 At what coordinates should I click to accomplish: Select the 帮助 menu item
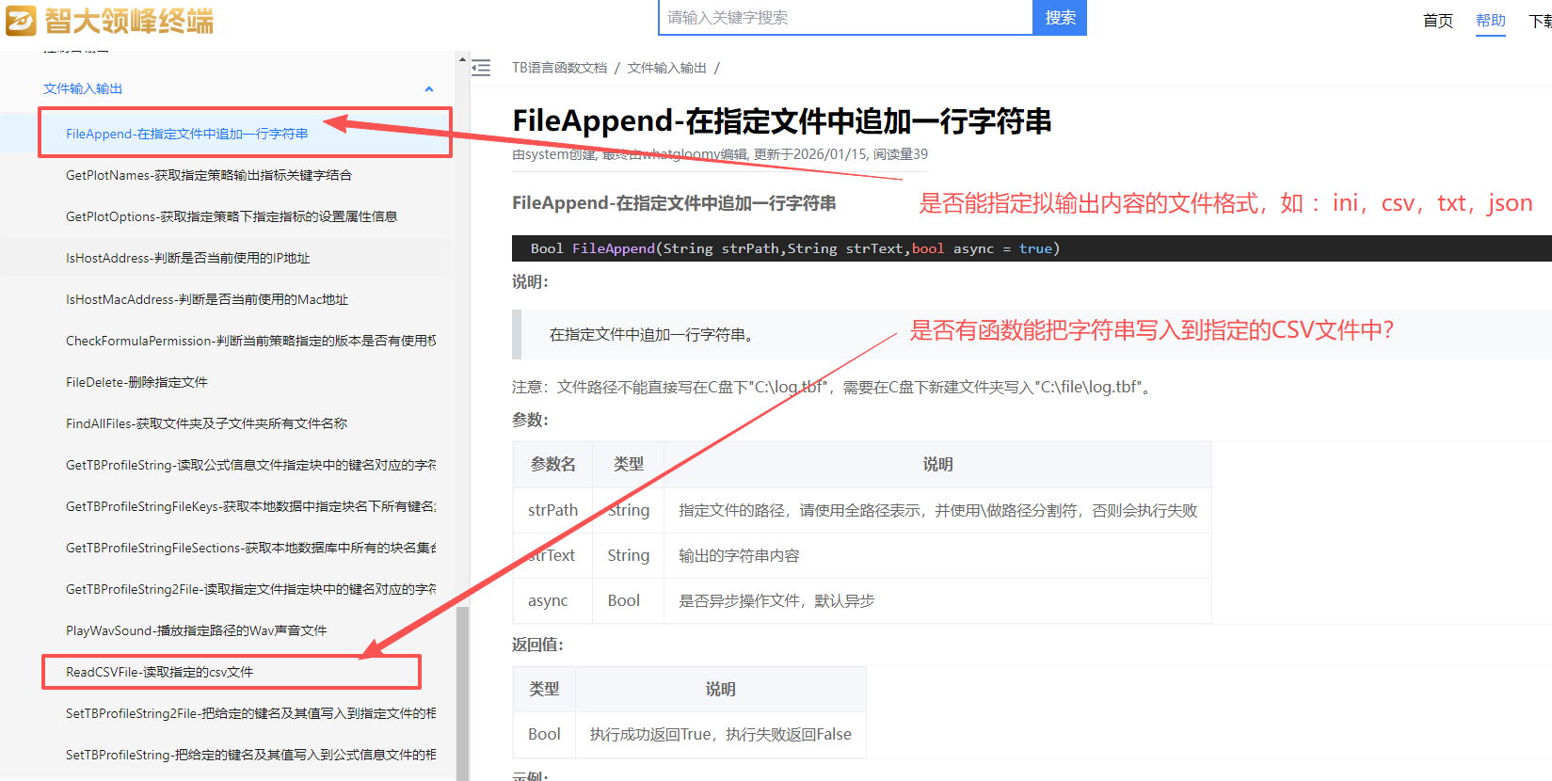pos(1490,21)
